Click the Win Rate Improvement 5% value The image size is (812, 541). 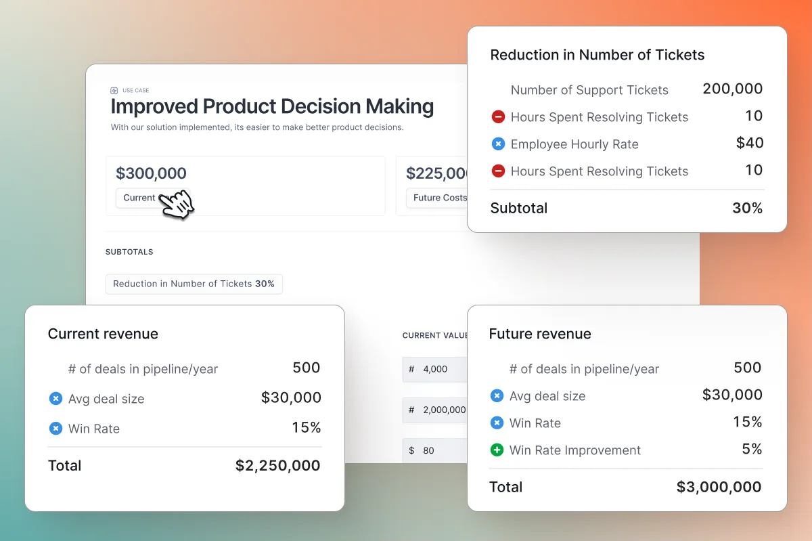752,449
